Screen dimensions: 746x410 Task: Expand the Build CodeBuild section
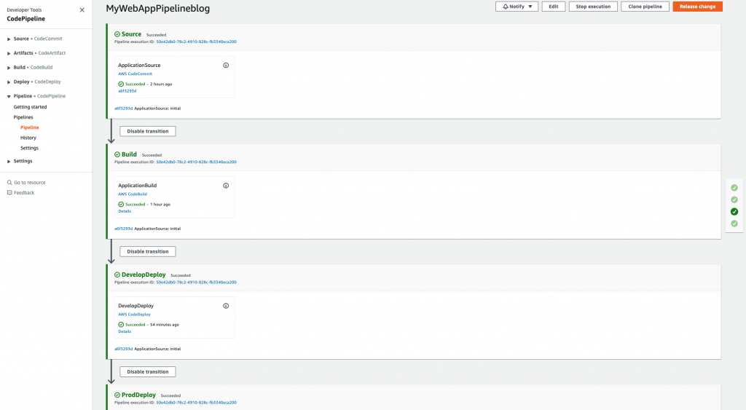click(9, 68)
